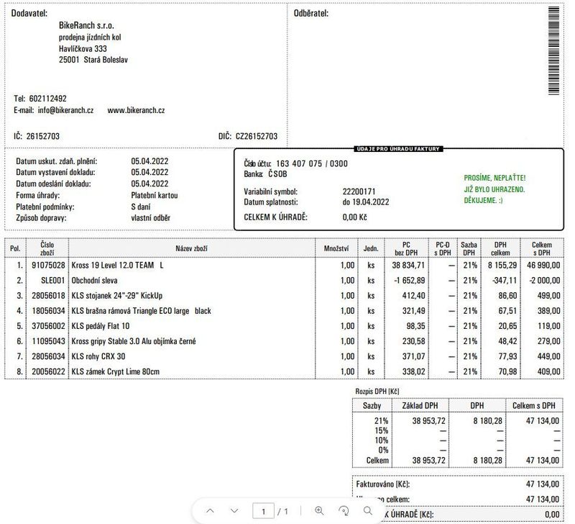Click the green PROSÍME, NEPLAŤTE! notice
The width and height of the screenshot is (575, 524).
pyautogui.click(x=494, y=178)
